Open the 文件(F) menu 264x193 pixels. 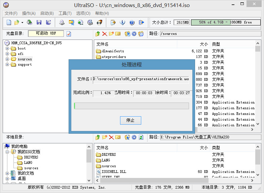[x=11, y=13]
